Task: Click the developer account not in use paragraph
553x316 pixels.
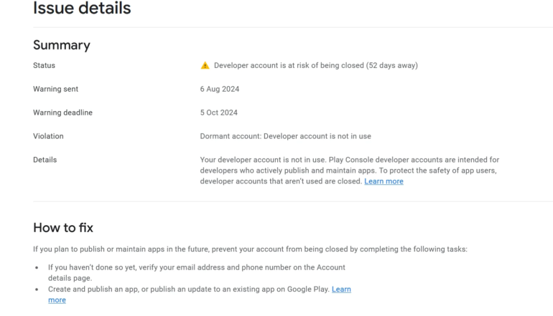Action: [349, 170]
